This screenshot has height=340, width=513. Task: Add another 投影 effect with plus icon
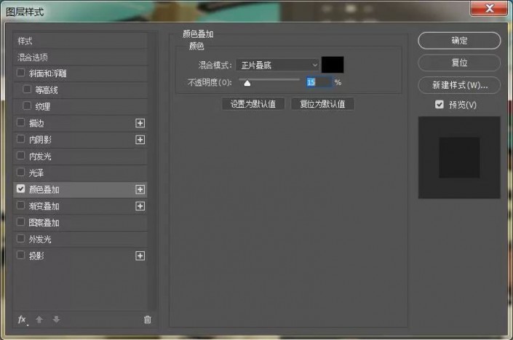click(140, 256)
